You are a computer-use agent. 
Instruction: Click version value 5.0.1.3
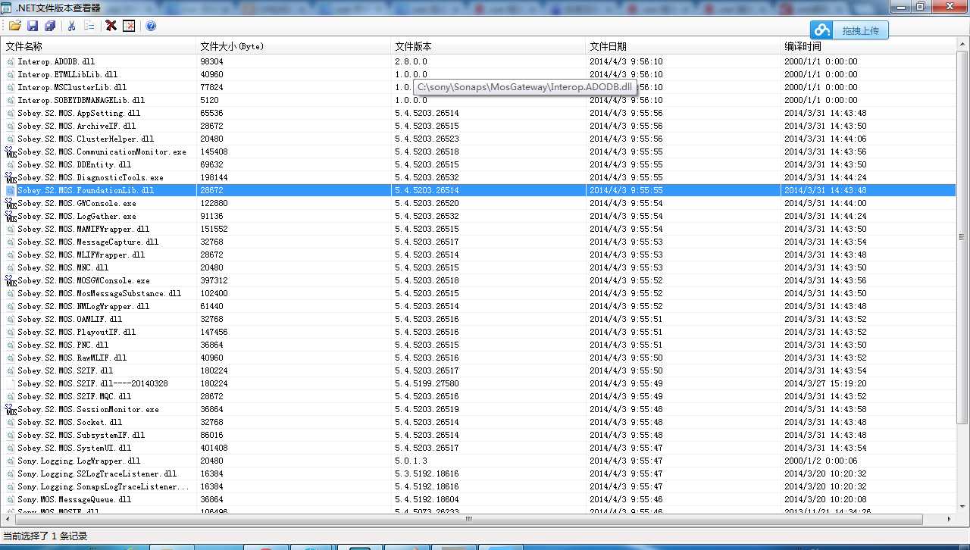click(x=411, y=461)
